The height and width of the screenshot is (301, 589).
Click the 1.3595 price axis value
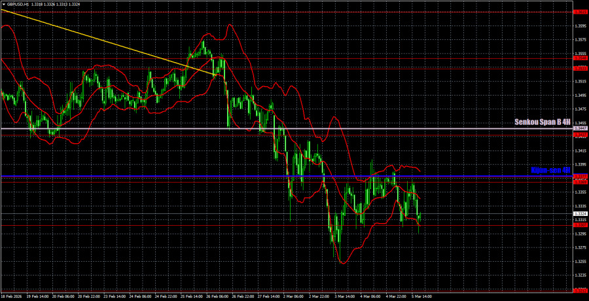click(580, 26)
